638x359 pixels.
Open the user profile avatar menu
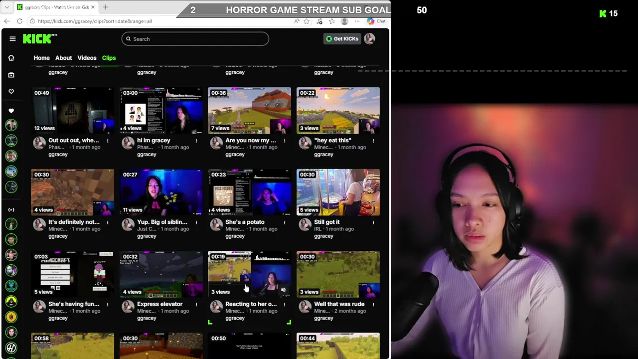[x=369, y=39]
